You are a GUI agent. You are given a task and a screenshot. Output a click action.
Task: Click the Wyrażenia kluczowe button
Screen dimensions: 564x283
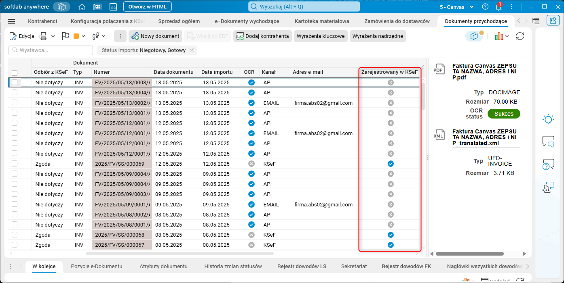pos(321,36)
